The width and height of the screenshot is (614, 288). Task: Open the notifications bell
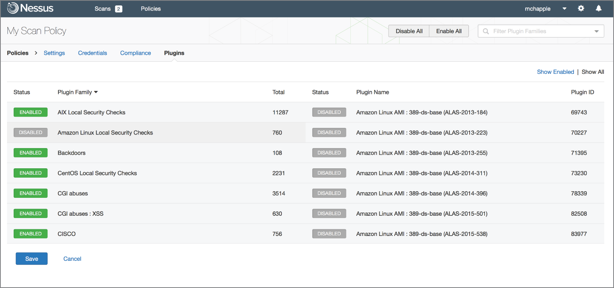click(598, 8)
